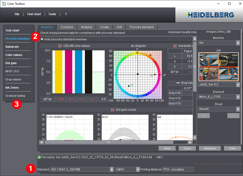Screen dimensions: 243x176
Task: Click the horizontal scrollbar right arrow
Action: [190, 142]
